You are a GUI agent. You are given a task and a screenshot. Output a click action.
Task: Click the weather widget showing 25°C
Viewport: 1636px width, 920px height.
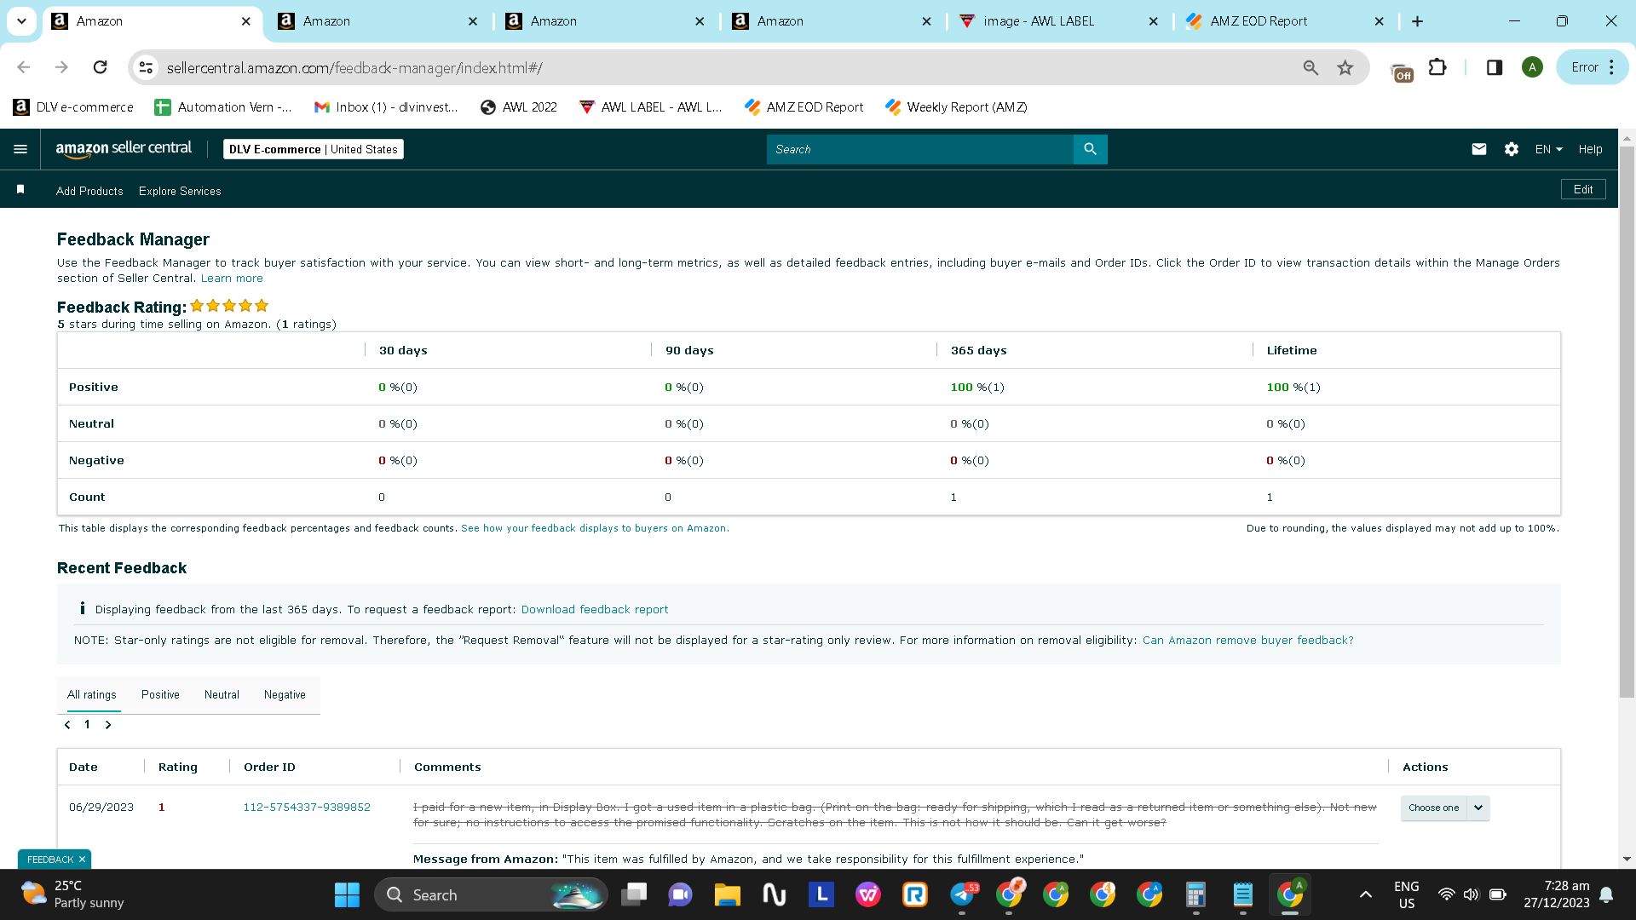pos(73,894)
